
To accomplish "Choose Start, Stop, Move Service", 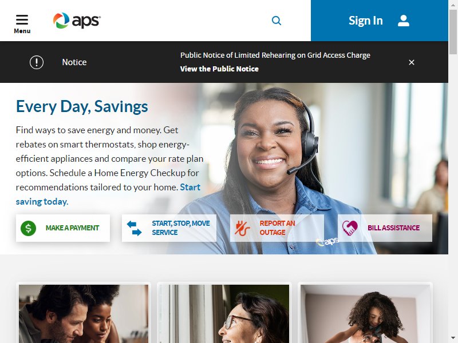I will pos(169,228).
